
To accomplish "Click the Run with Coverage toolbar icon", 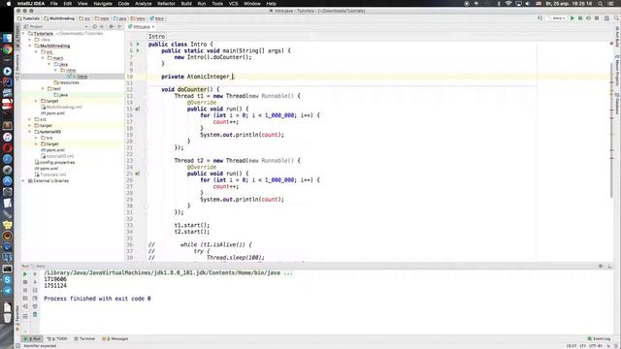I will pyautogui.click(x=589, y=18).
